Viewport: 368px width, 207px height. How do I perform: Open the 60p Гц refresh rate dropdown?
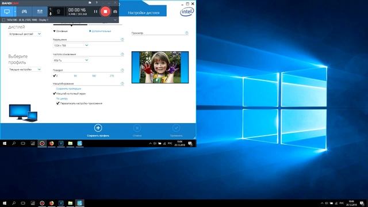point(71,60)
